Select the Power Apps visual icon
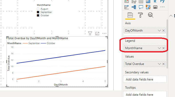 pos(155,7)
